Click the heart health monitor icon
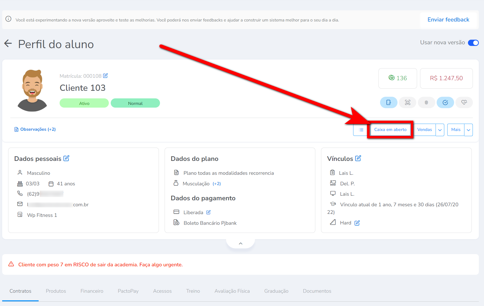Image resolution: width=484 pixels, height=306 pixels. coord(464,102)
